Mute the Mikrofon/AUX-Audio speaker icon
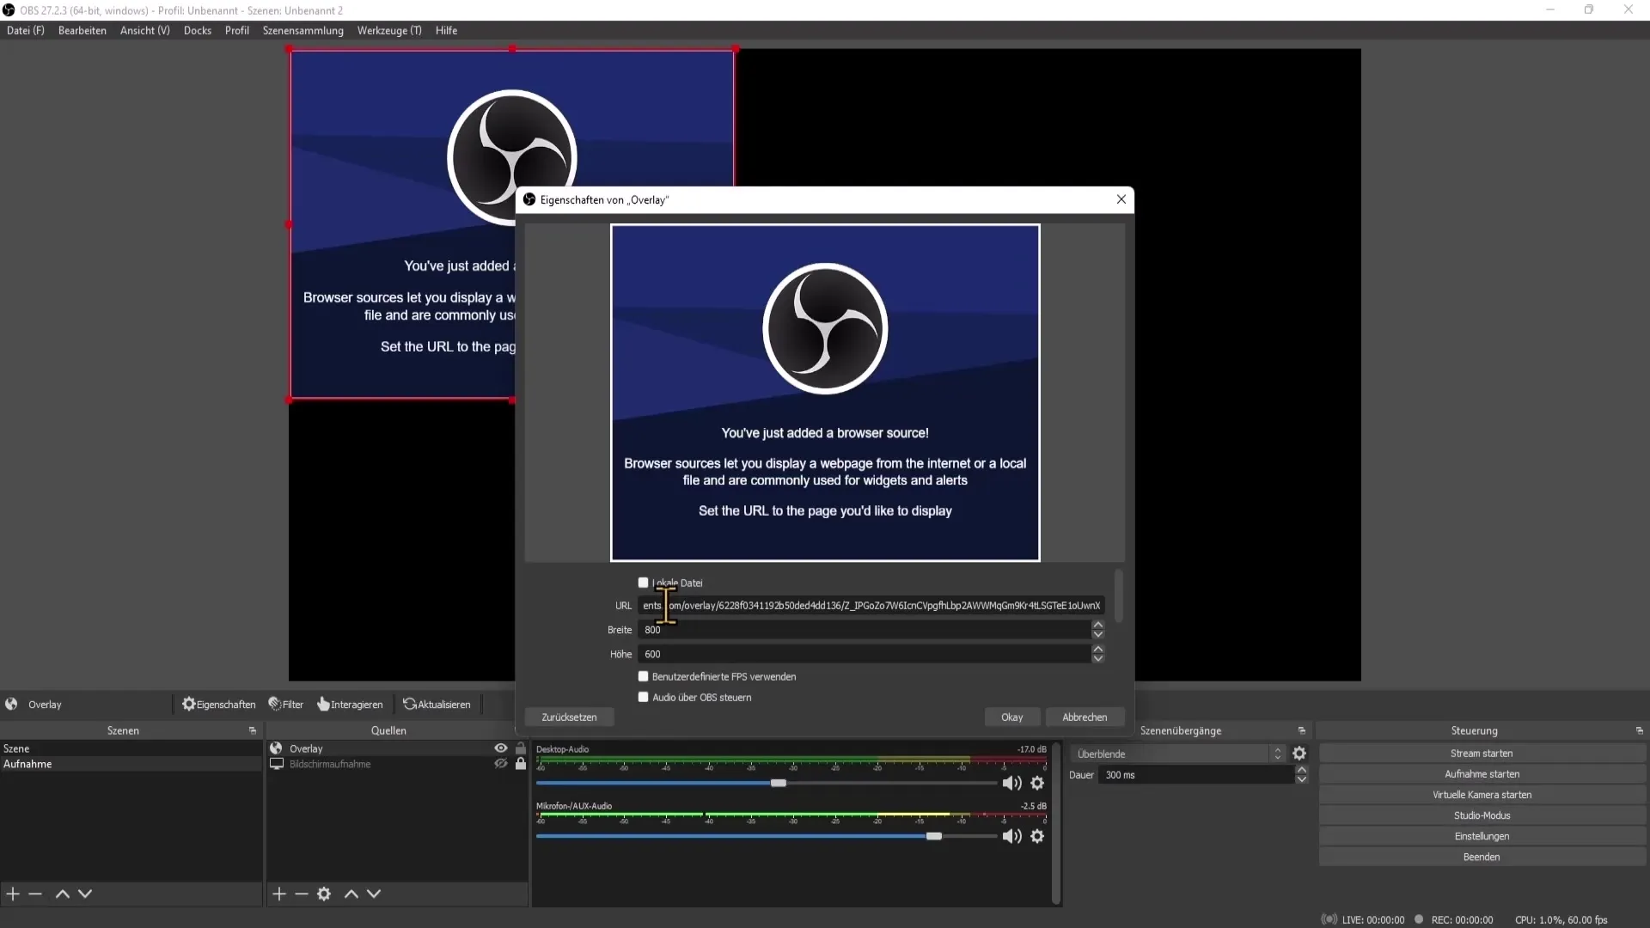Viewport: 1650px width, 928px height. (x=1011, y=836)
